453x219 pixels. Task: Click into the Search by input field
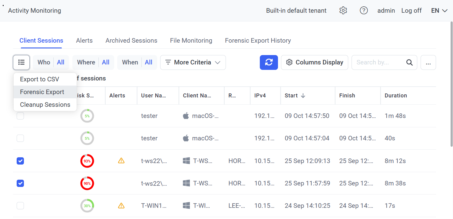click(x=379, y=62)
